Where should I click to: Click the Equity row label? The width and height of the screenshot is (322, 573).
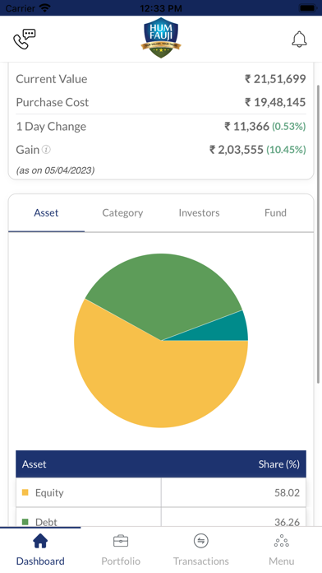(x=49, y=492)
